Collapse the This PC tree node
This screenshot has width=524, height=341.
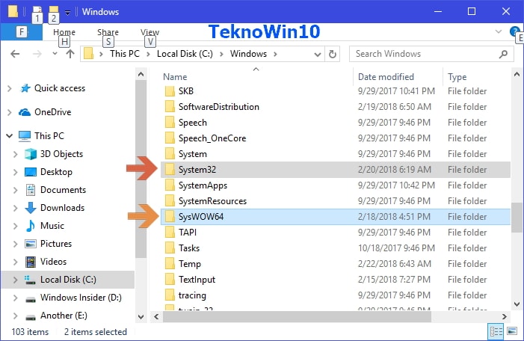[10, 136]
